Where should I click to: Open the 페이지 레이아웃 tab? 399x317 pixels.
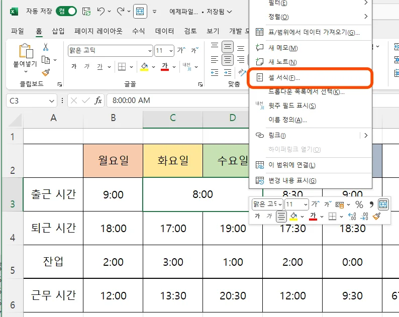(x=98, y=31)
